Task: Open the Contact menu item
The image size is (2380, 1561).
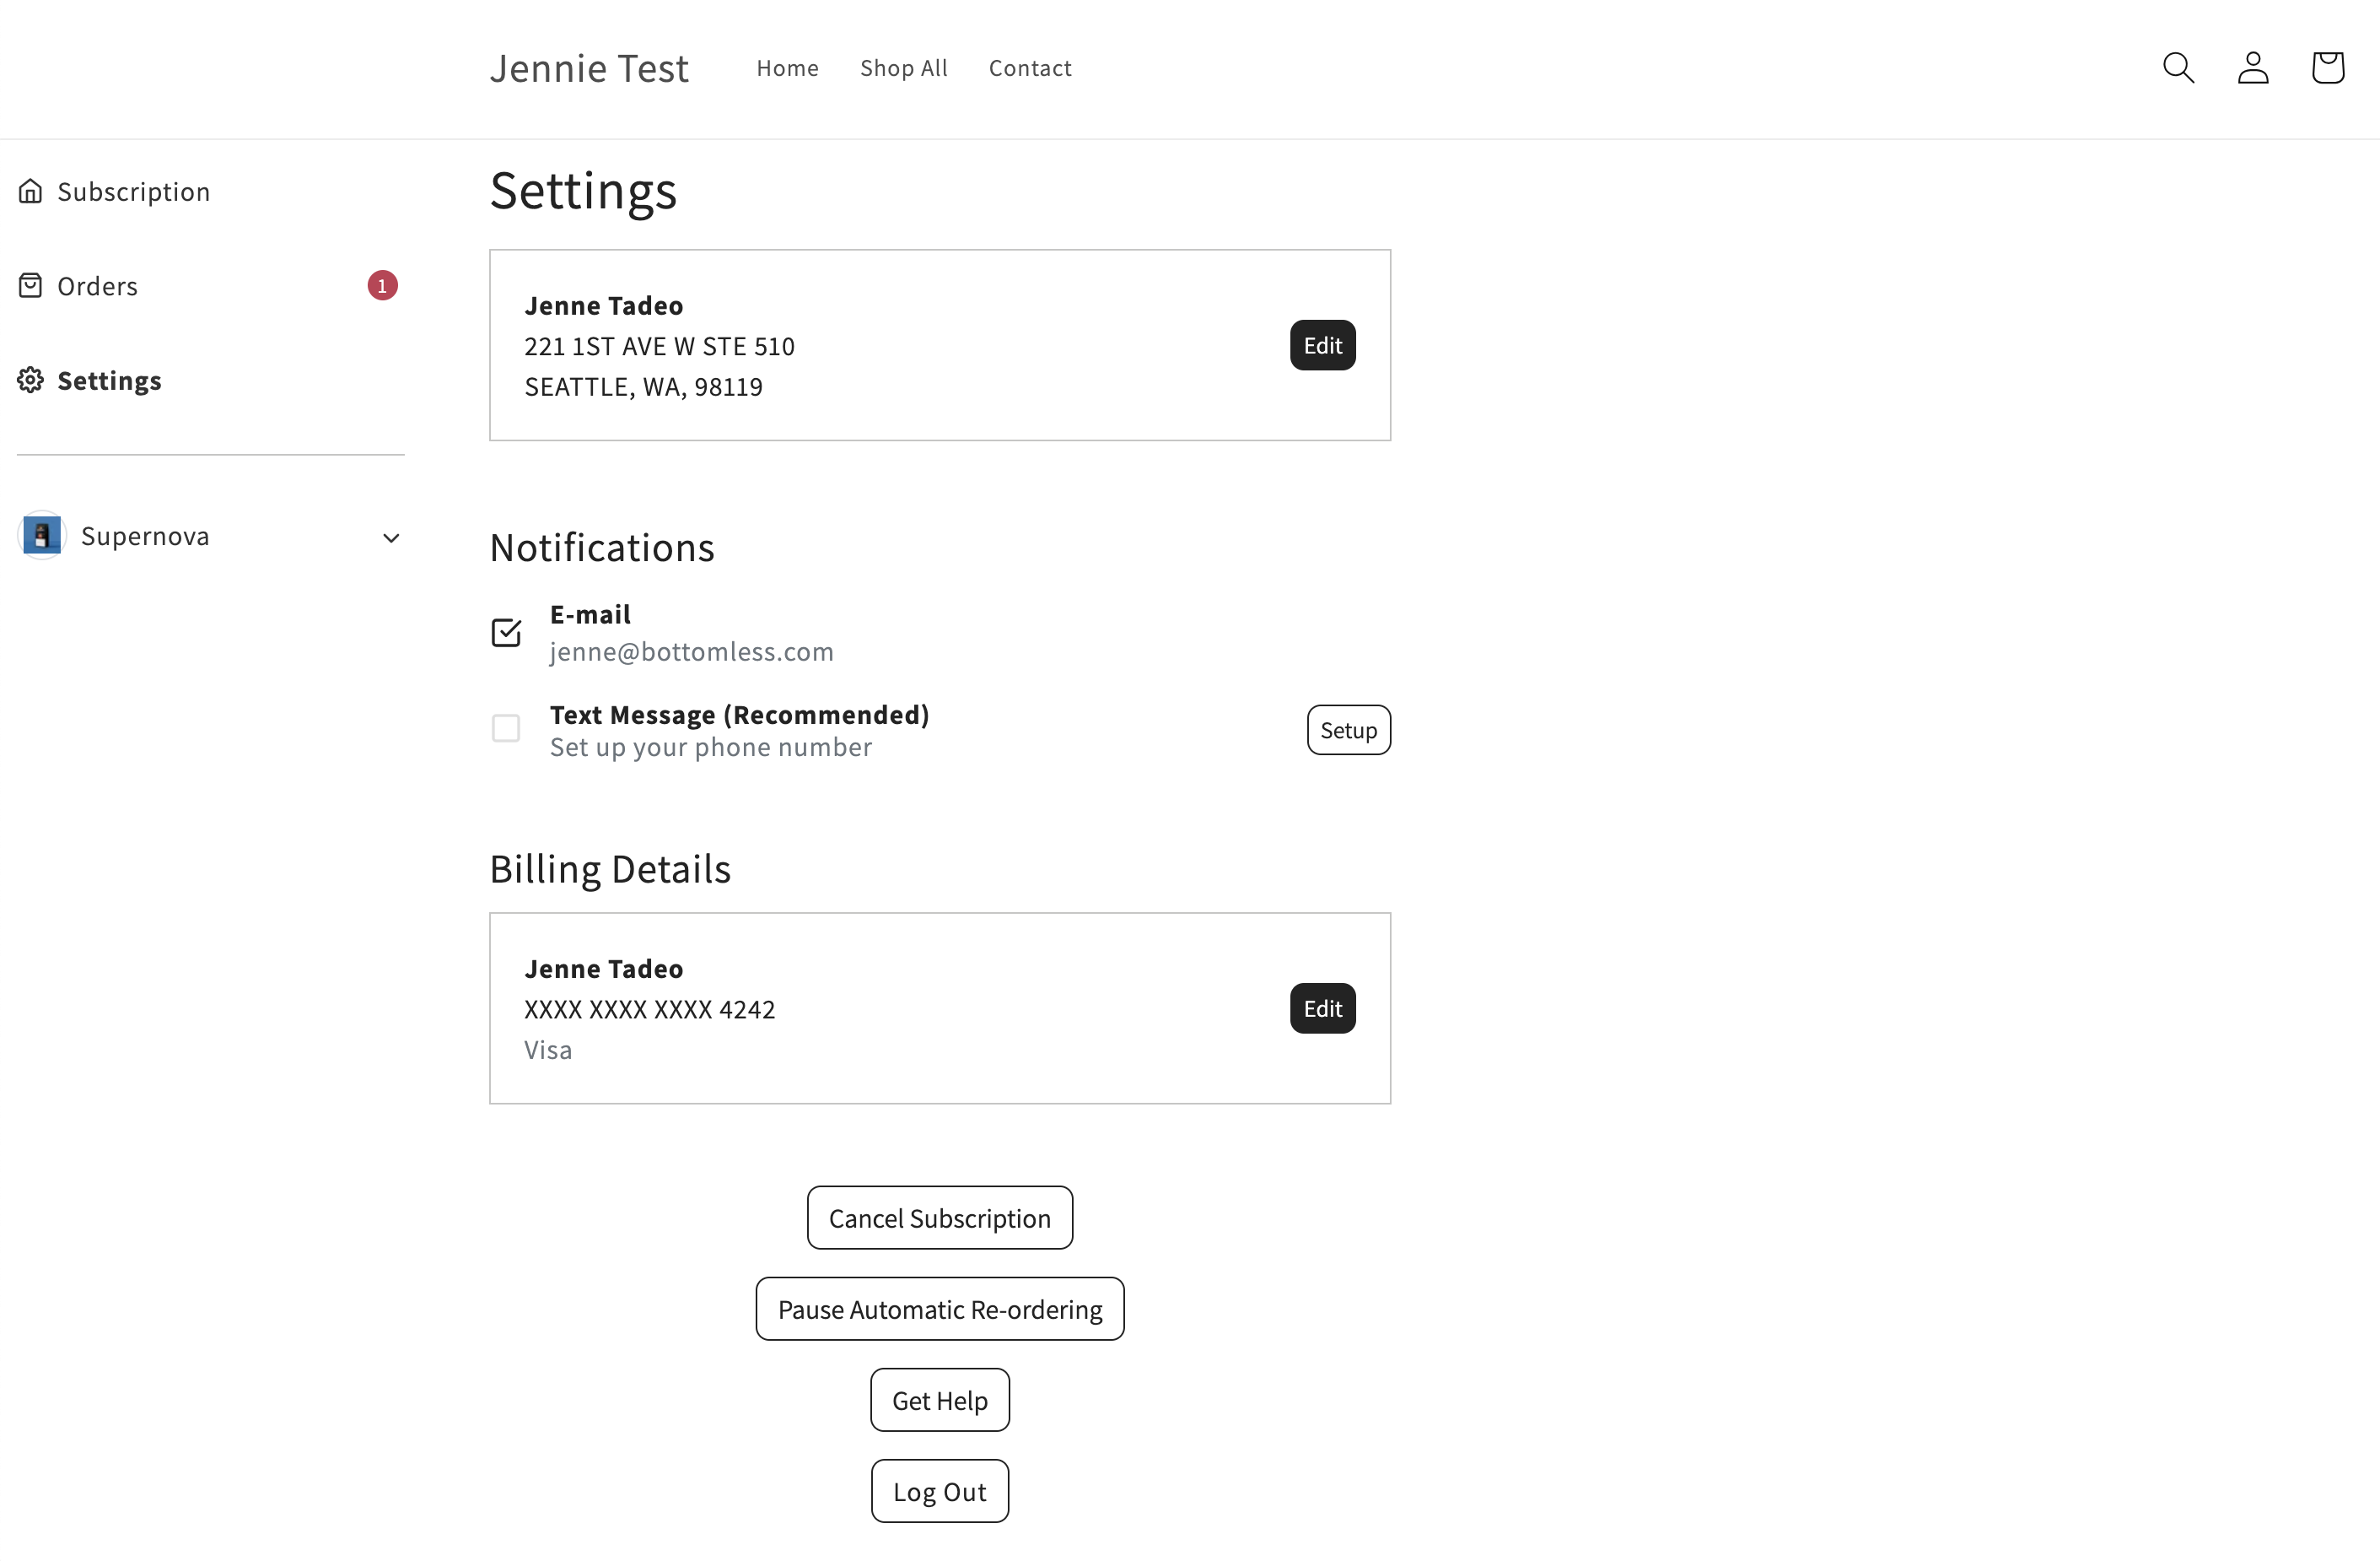Action: [1030, 68]
